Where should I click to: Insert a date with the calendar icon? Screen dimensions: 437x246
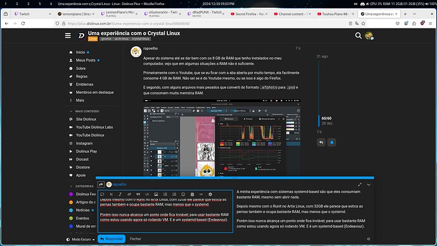click(x=192, y=195)
